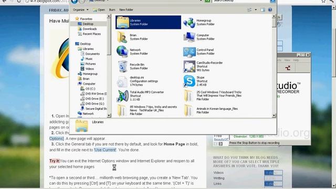
Task: Select Downloads in navigation pane
Action: pyautogui.click(x=88, y=29)
